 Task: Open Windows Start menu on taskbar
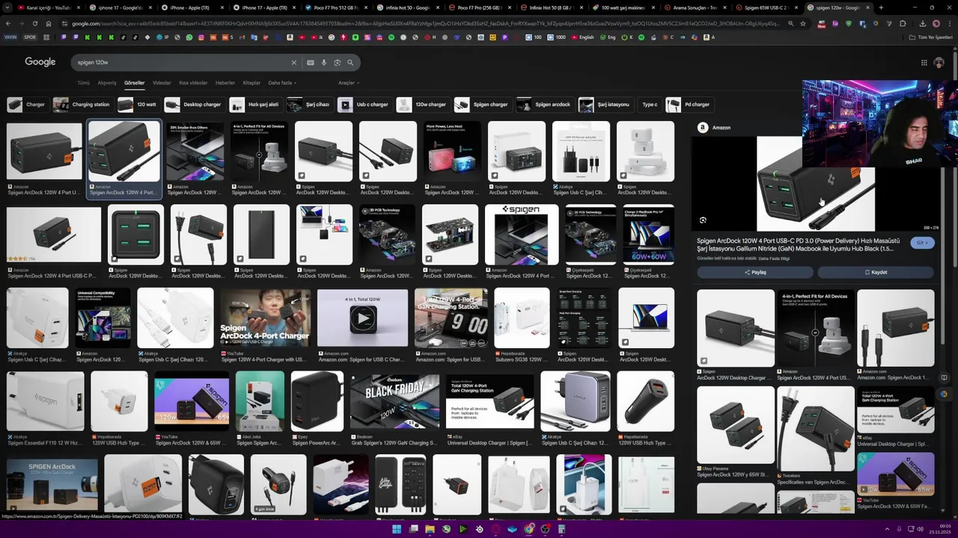[397, 529]
